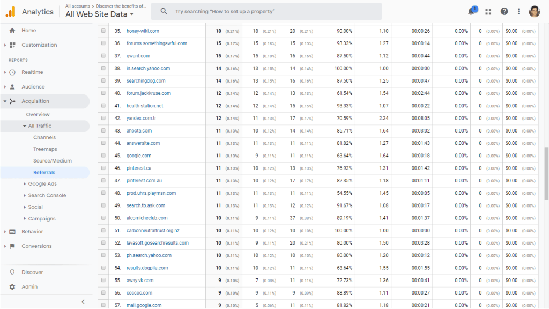Open the carbonneutraltrust.org.nz link
This screenshot has width=549, height=309.
tap(153, 231)
